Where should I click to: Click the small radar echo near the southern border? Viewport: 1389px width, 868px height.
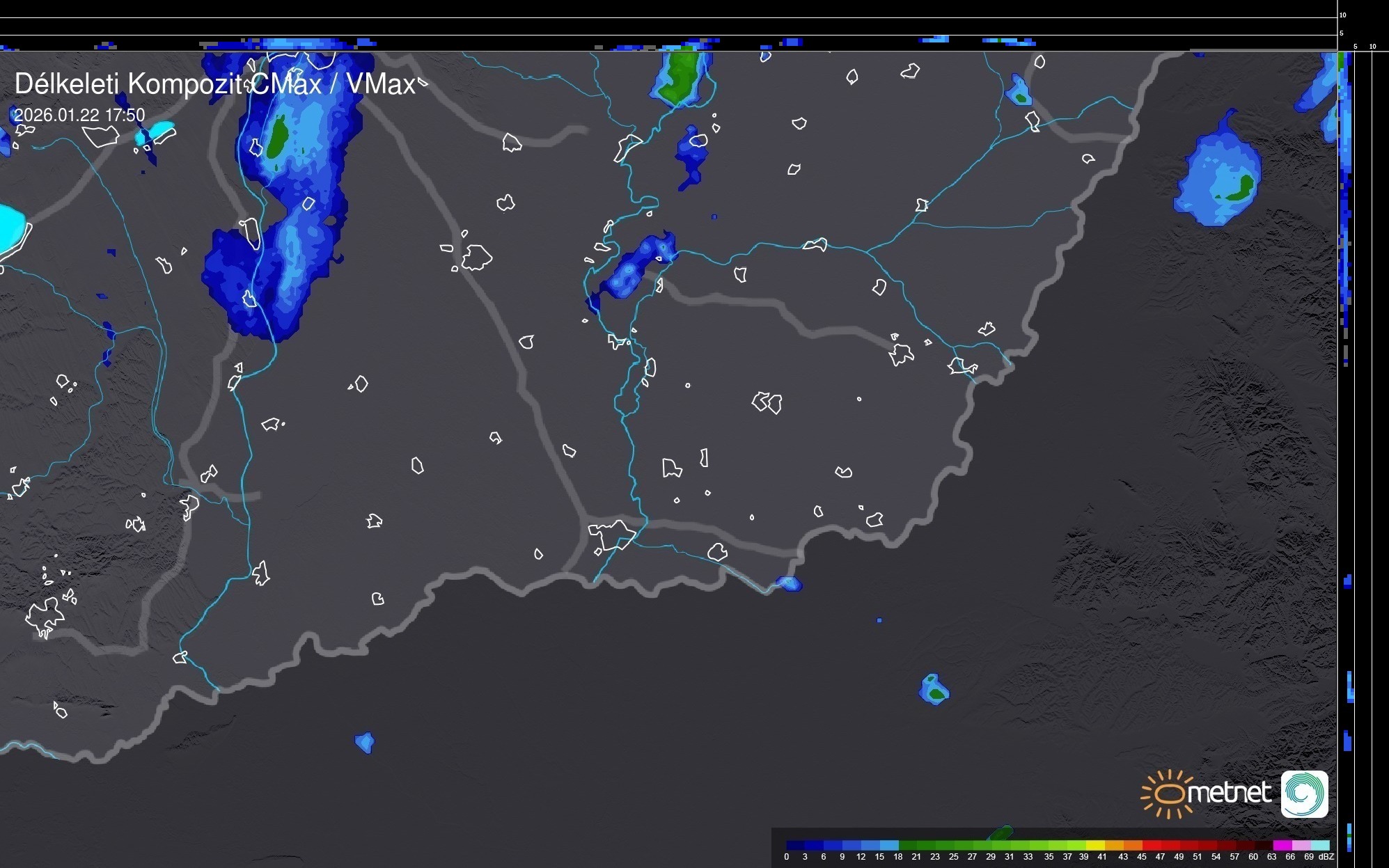pos(789,583)
